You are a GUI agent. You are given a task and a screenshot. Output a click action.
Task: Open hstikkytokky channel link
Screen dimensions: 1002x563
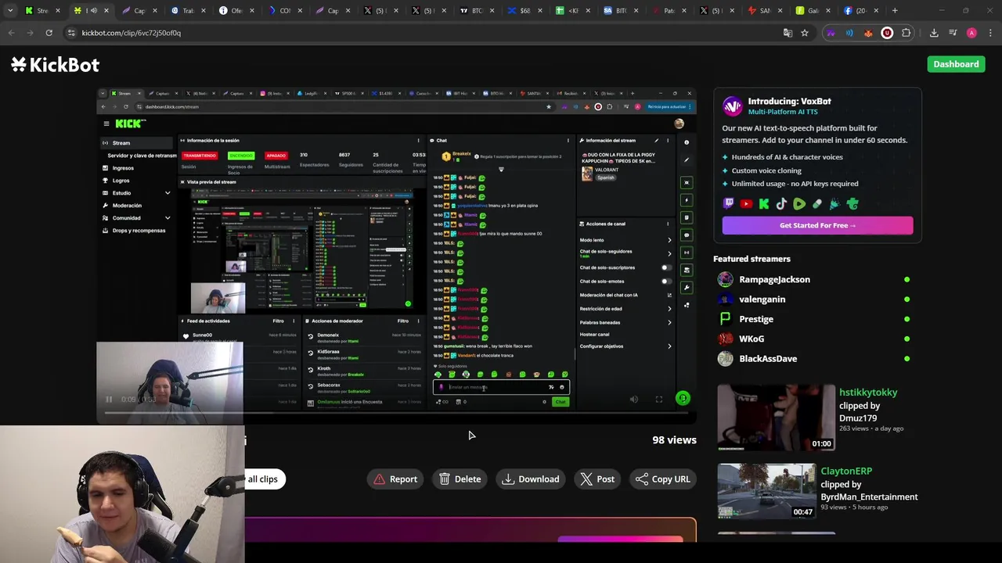point(868,393)
